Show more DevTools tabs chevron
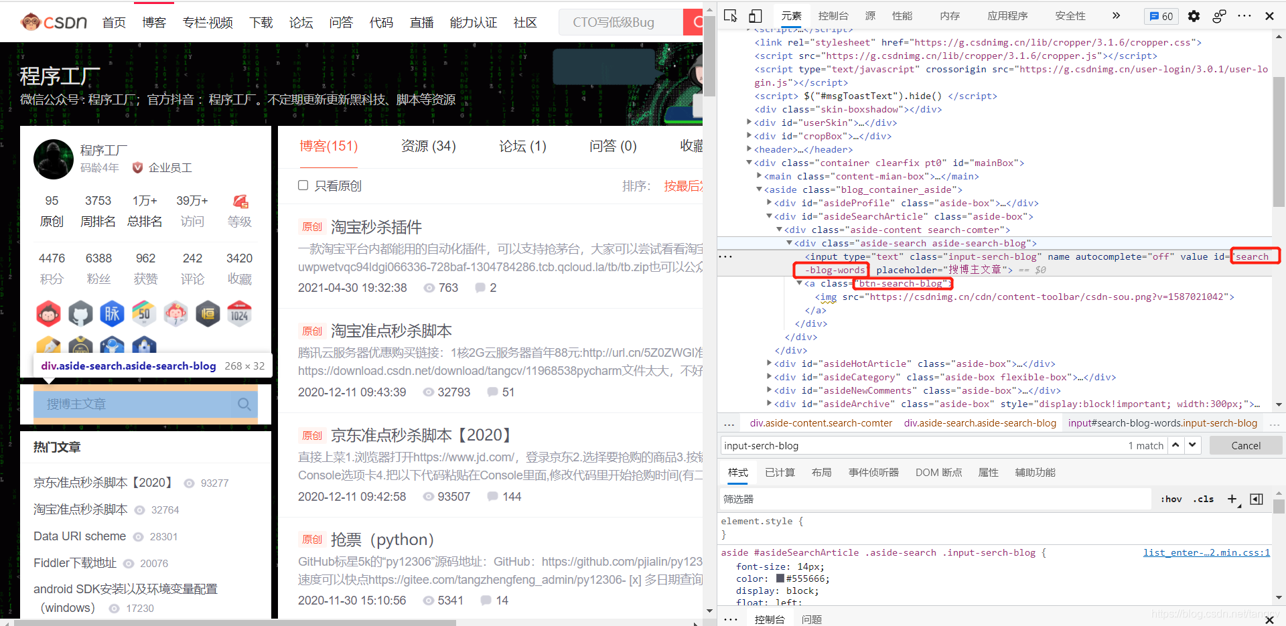 [x=1116, y=16]
